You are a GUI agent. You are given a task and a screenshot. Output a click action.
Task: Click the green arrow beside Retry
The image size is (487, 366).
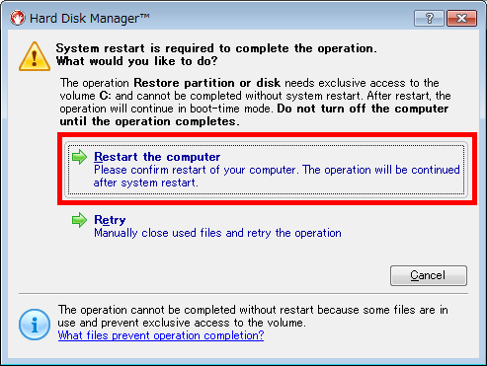click(x=79, y=220)
